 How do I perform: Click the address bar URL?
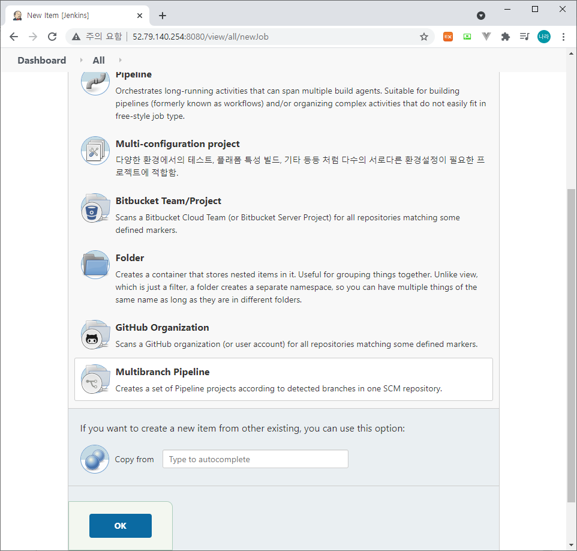tap(200, 37)
